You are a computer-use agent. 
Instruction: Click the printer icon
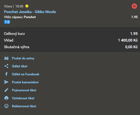pos(6,98)
